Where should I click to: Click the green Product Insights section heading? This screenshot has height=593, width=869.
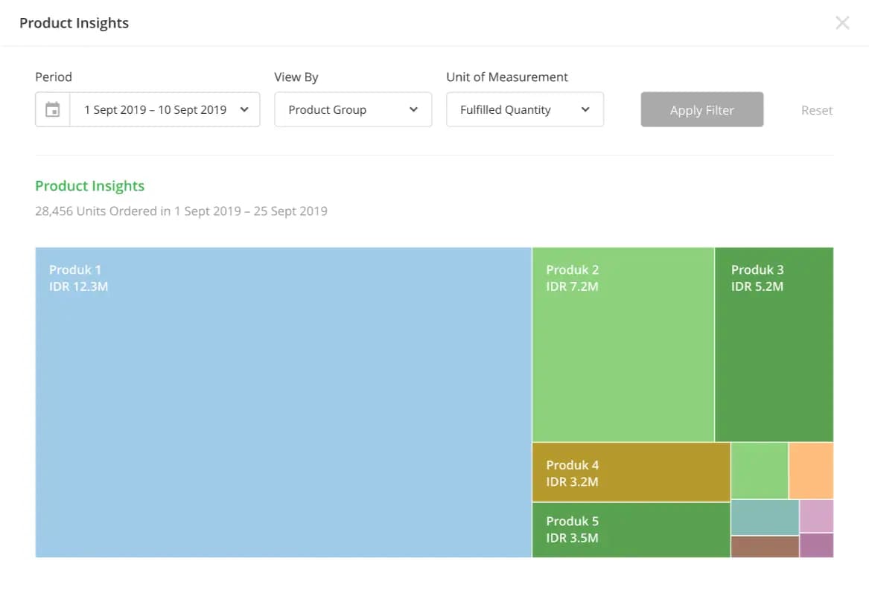point(90,186)
